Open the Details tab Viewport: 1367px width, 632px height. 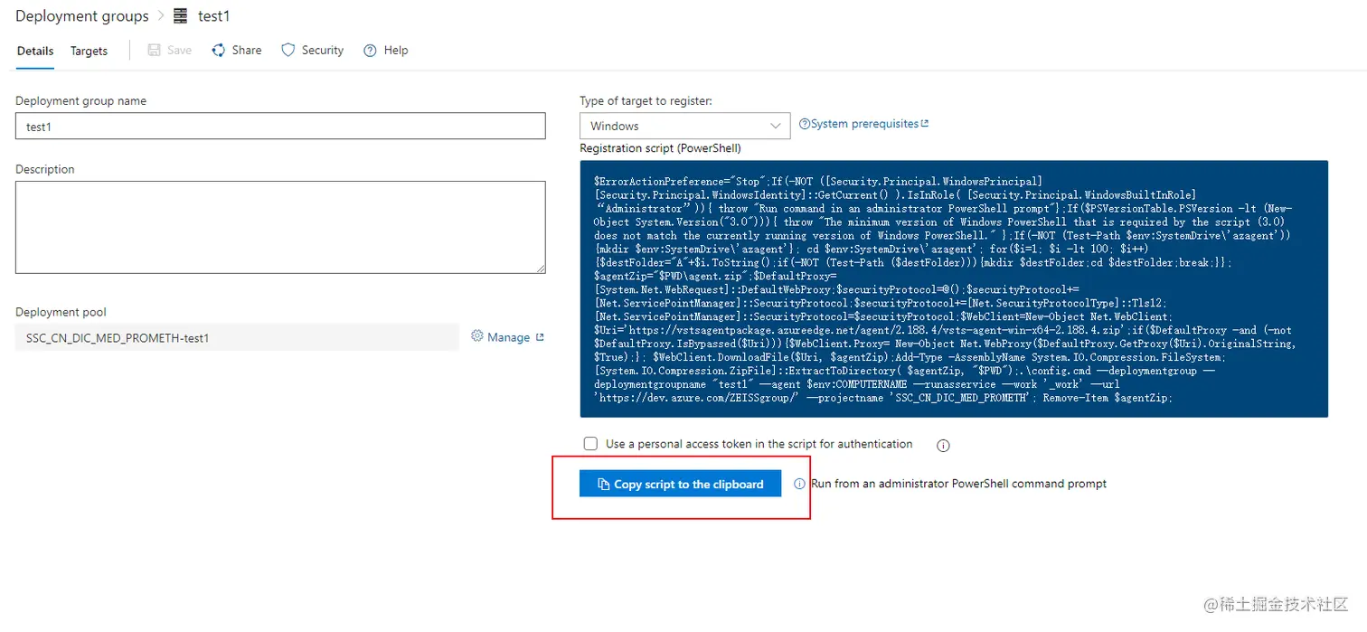point(35,51)
